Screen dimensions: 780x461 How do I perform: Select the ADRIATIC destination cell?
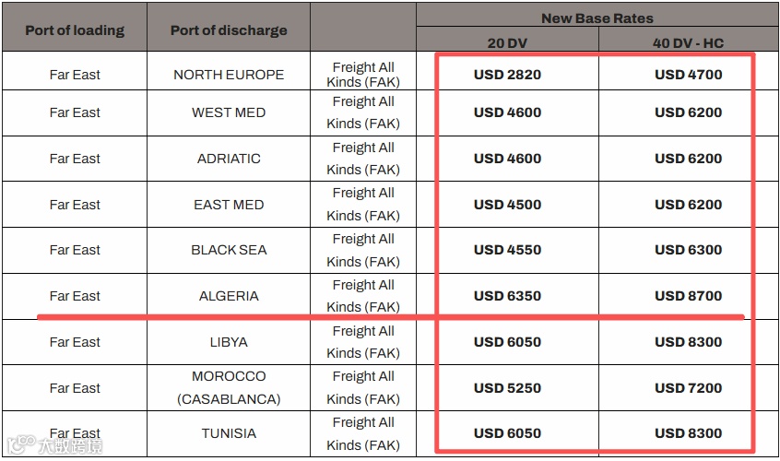pyautogui.click(x=229, y=159)
